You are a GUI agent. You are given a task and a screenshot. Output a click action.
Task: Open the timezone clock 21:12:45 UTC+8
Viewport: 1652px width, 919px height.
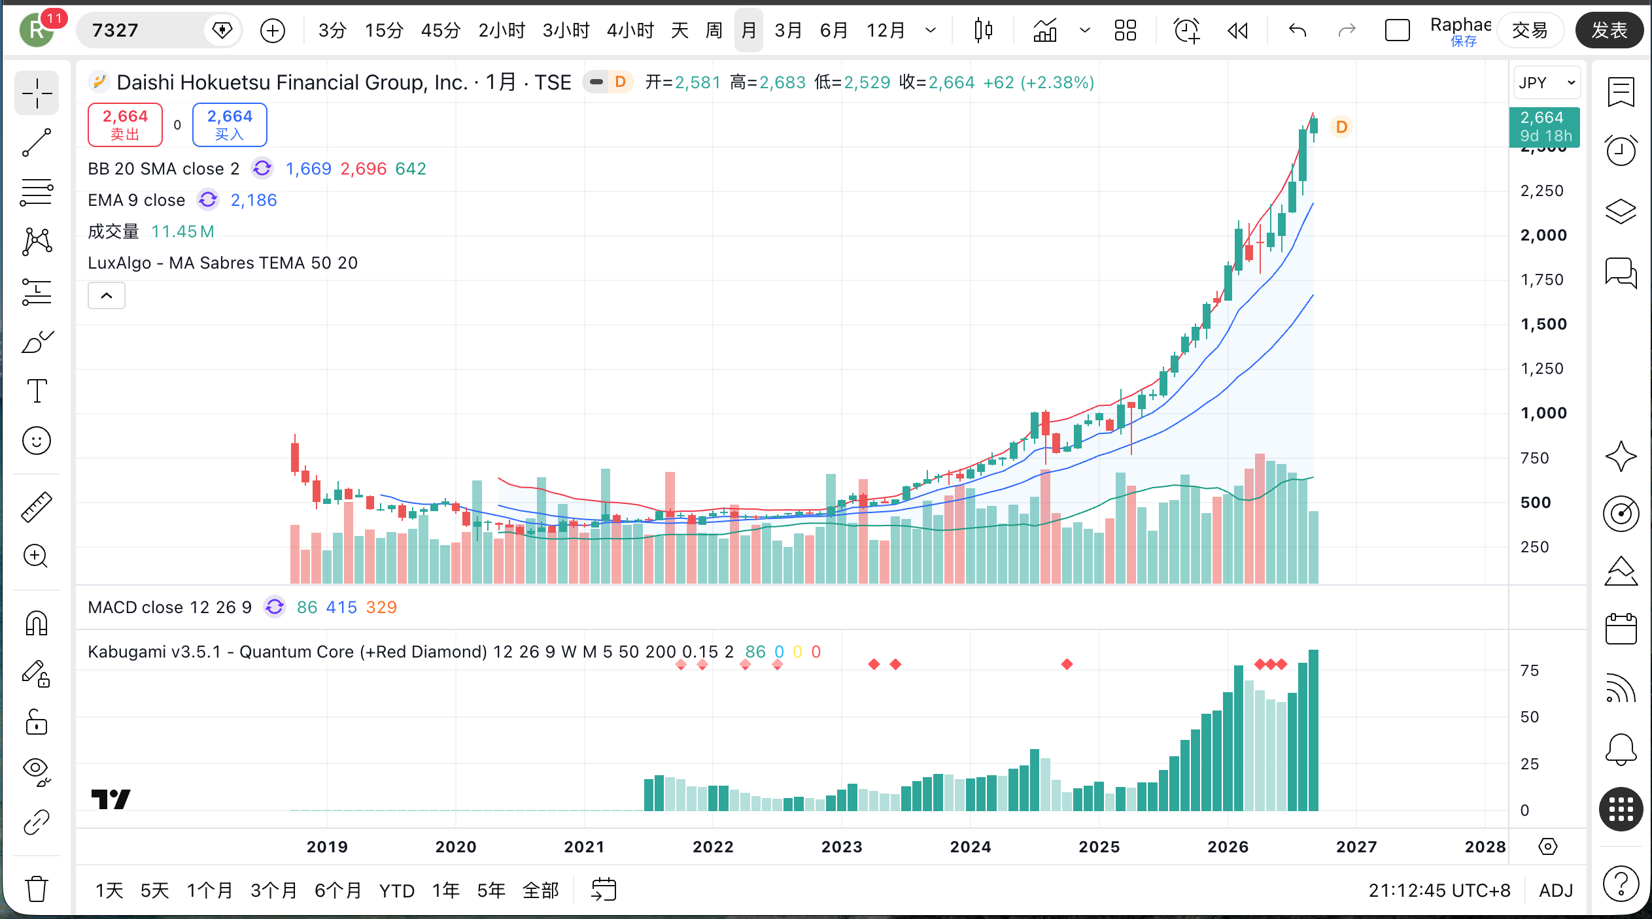(1439, 890)
